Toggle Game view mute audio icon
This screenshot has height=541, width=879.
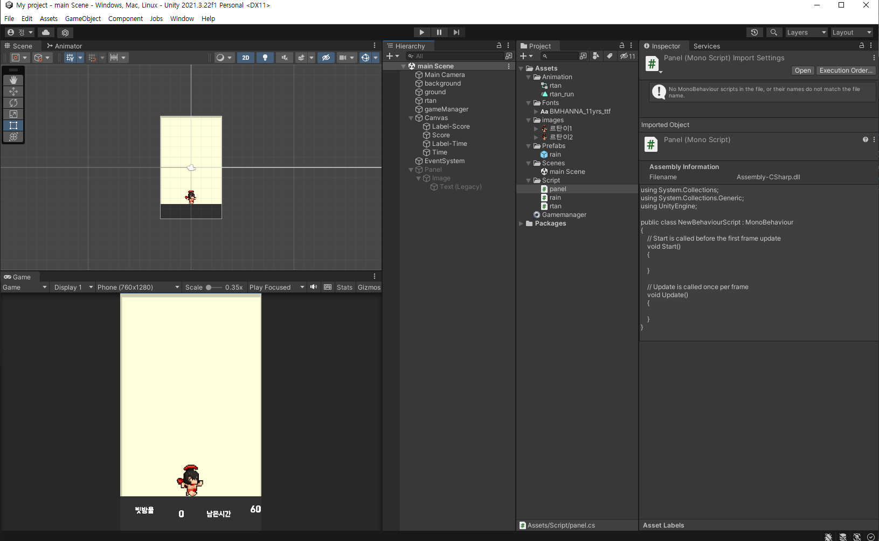tap(314, 287)
